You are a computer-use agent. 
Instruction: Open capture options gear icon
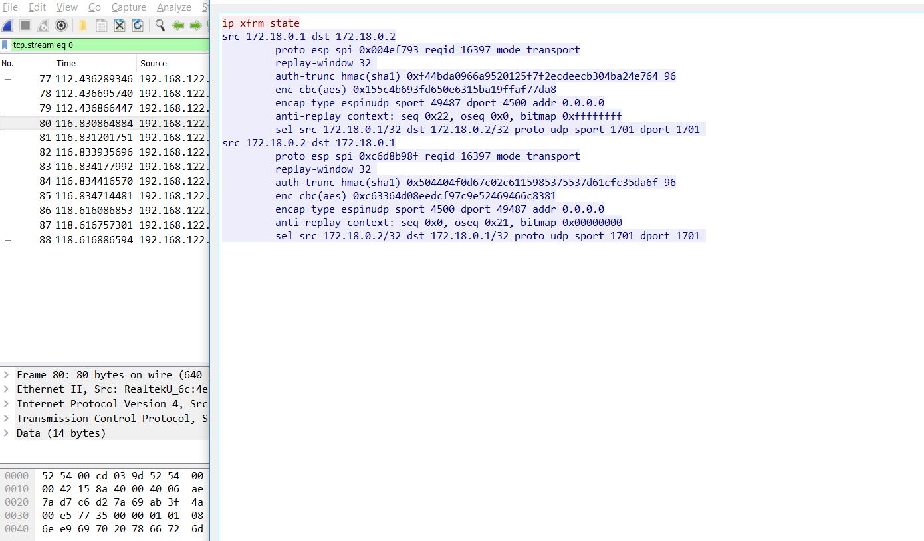(61, 25)
